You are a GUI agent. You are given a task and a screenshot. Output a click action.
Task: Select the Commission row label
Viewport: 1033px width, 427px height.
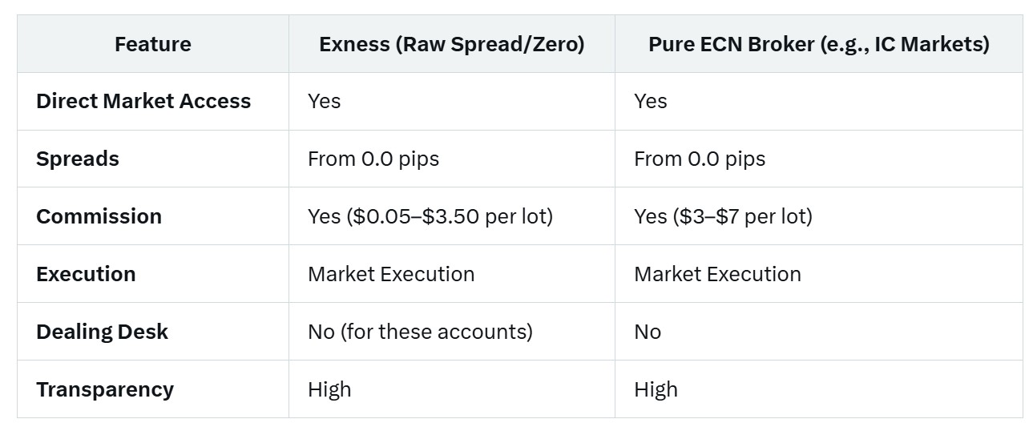pos(99,216)
